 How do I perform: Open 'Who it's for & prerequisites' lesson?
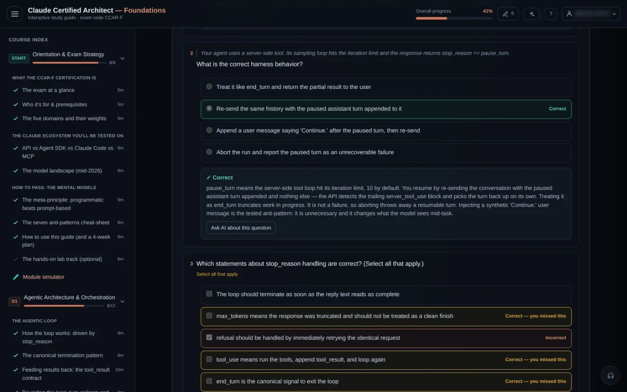[55, 105]
